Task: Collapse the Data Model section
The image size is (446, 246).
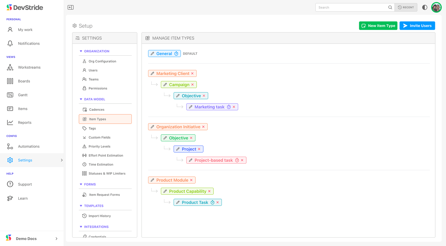Action: [x=81, y=99]
